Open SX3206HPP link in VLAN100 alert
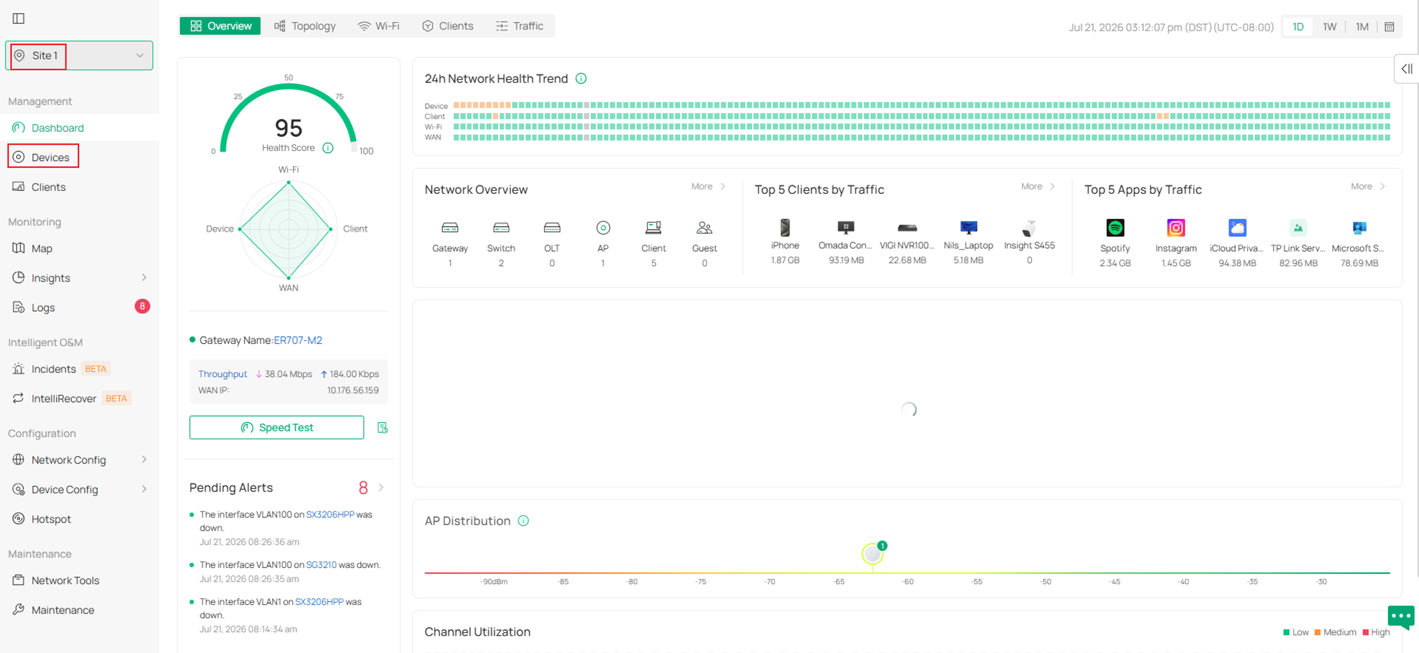 [330, 514]
